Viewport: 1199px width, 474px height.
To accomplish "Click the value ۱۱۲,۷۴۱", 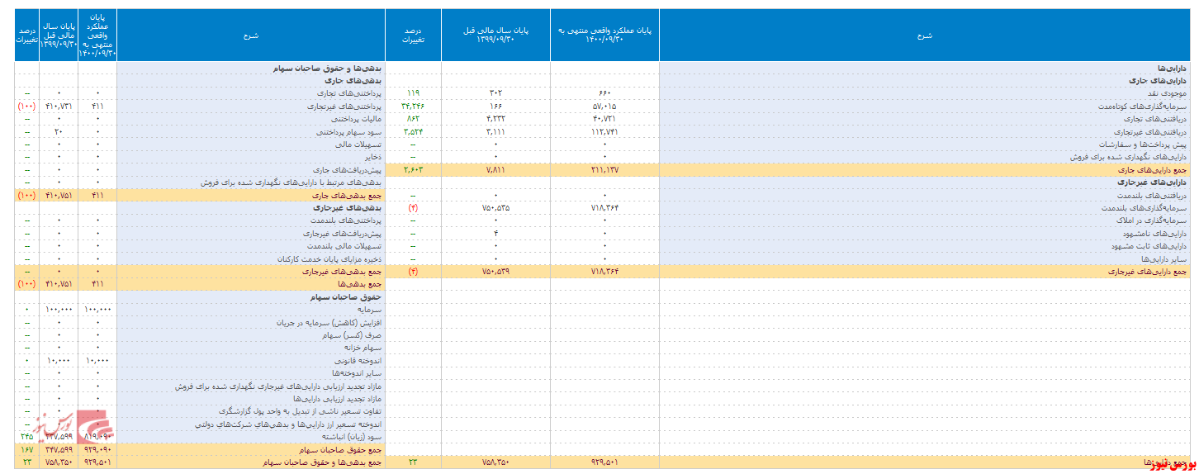I will click(604, 131).
